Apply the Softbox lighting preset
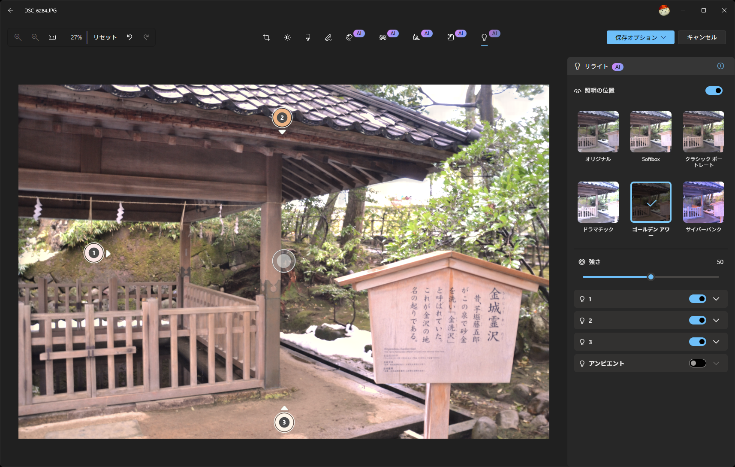This screenshot has width=735, height=467. [x=651, y=132]
